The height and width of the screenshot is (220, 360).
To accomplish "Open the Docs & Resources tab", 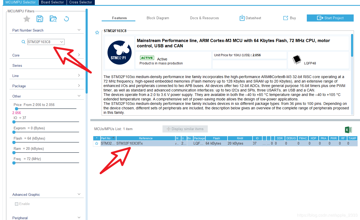I will pyautogui.click(x=204, y=18).
